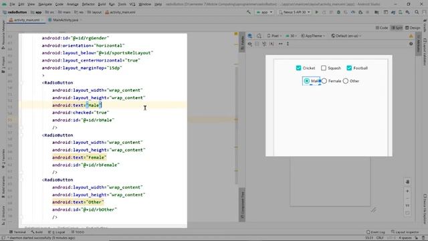428x241 pixels.
Task: Run the app with the play icon
Action: (316, 12)
